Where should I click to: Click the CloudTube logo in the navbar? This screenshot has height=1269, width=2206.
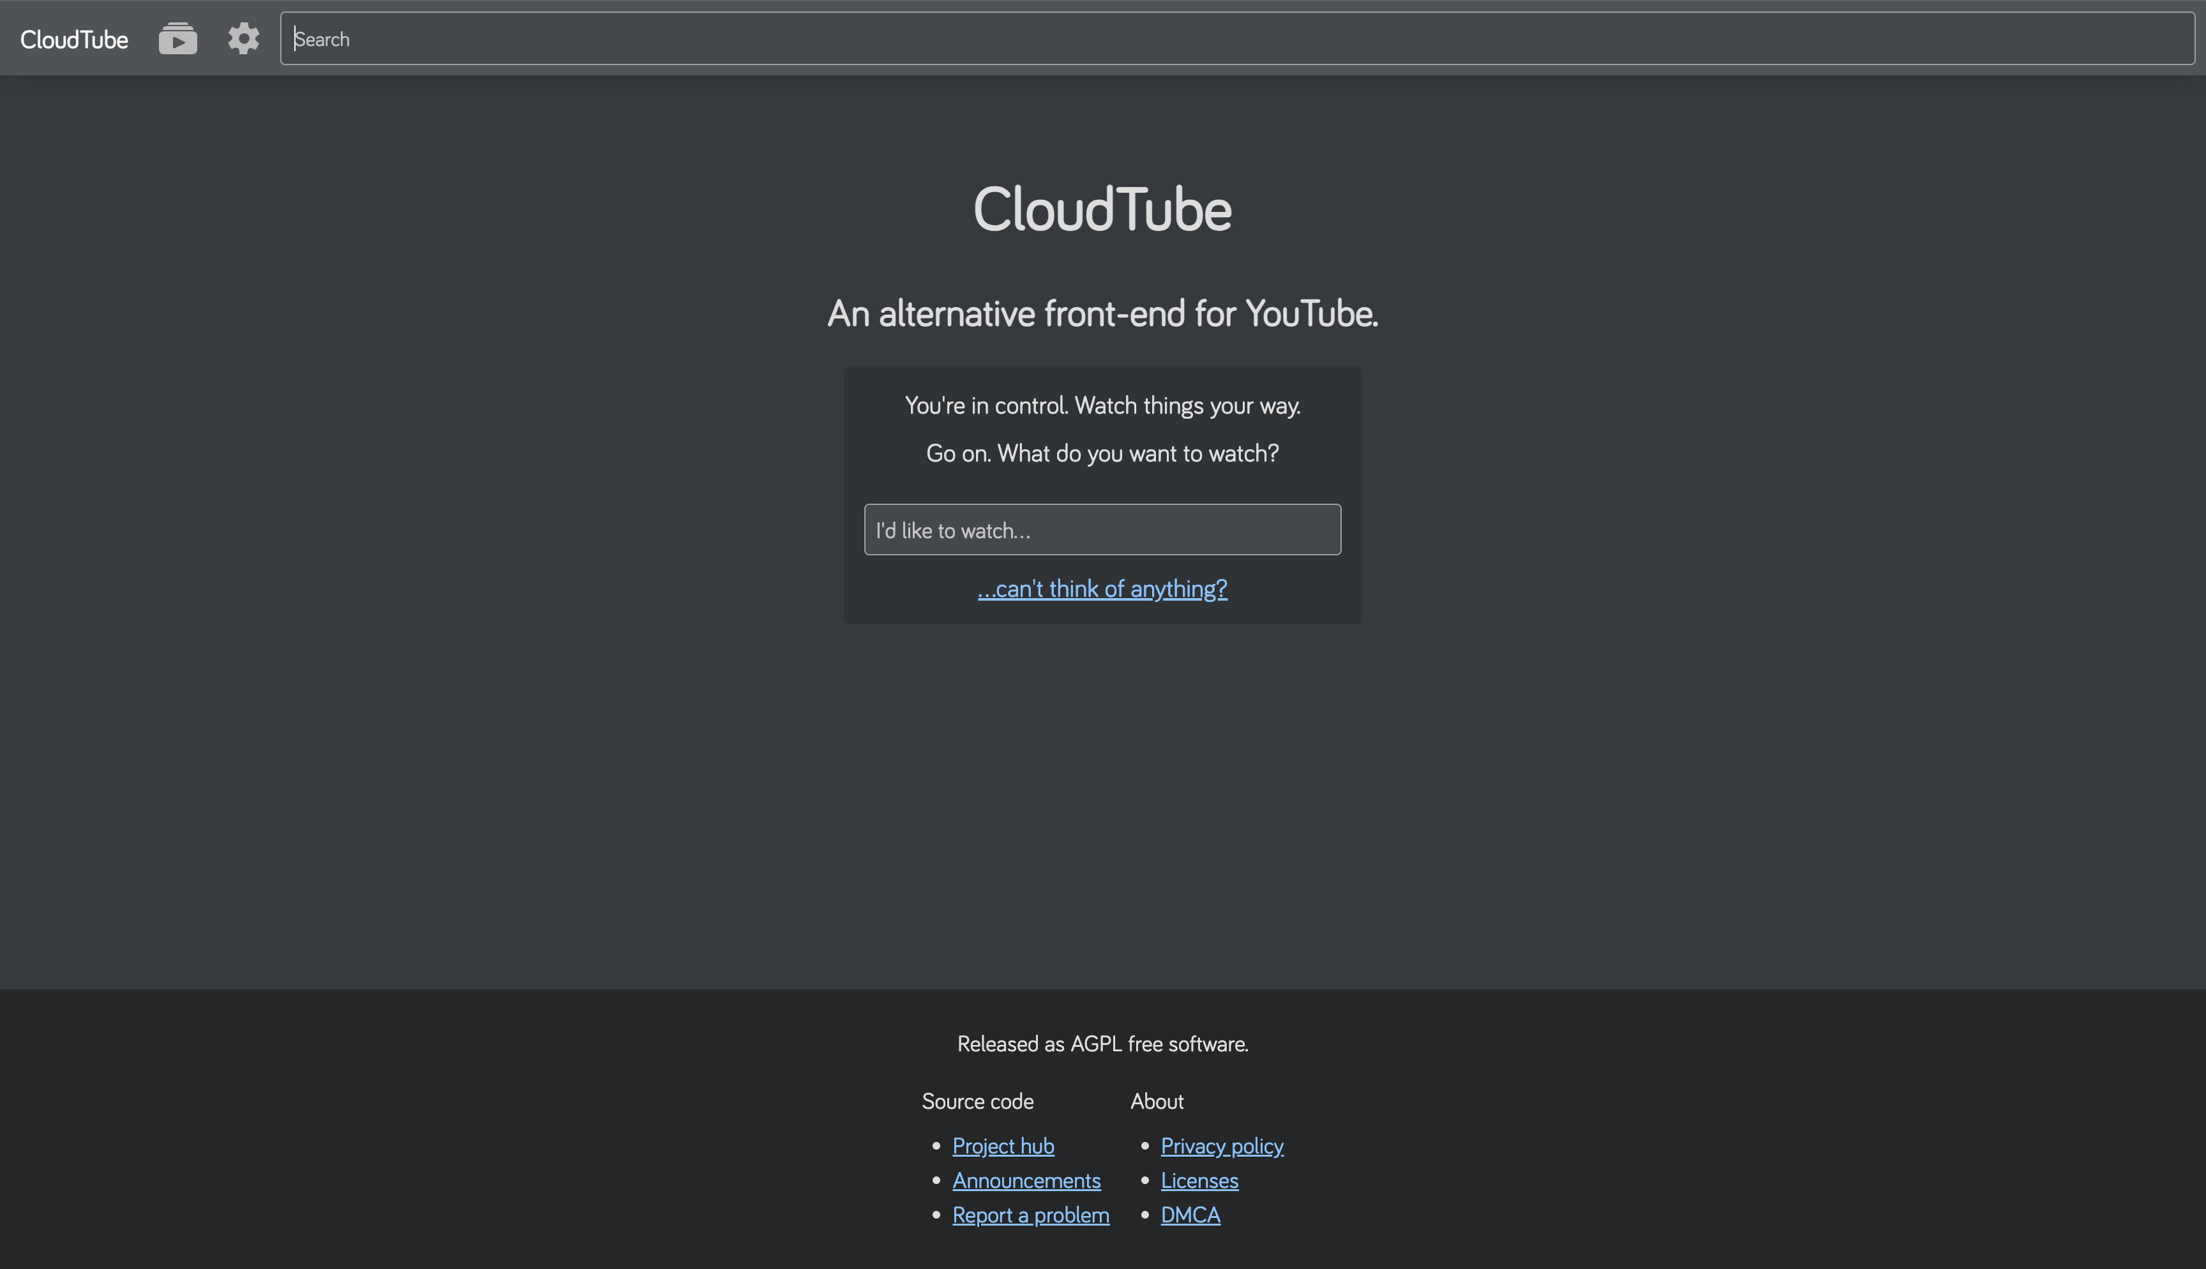coord(74,39)
